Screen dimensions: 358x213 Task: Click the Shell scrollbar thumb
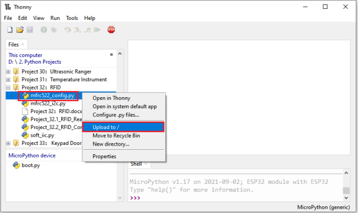click(x=346, y=190)
